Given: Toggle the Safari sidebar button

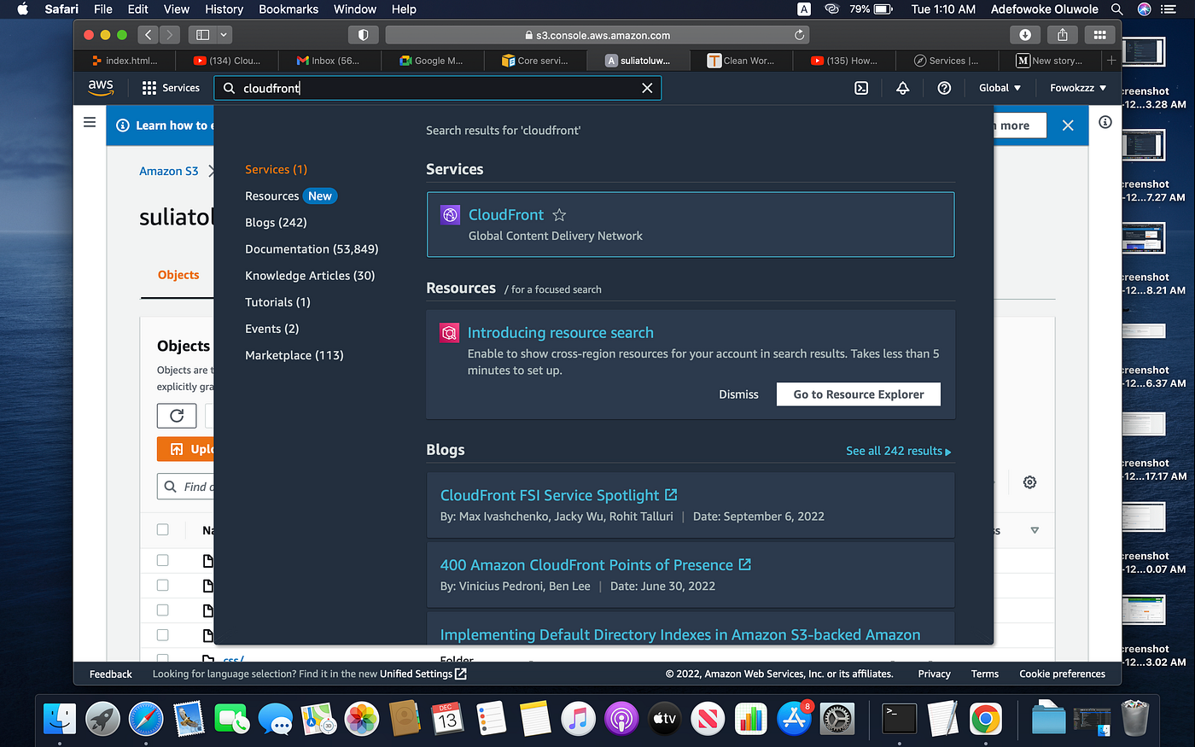Looking at the screenshot, I should [x=202, y=35].
